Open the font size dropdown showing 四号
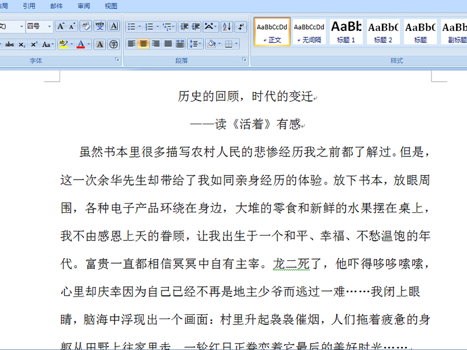The width and height of the screenshot is (467, 350). (39, 26)
